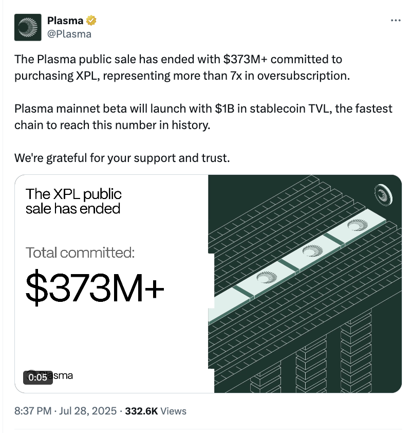This screenshot has height=433, width=412.
Task: Click the "Total committed:" label in video
Action: [x=80, y=252]
